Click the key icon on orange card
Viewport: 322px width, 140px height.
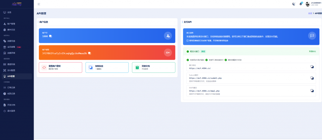168,52
